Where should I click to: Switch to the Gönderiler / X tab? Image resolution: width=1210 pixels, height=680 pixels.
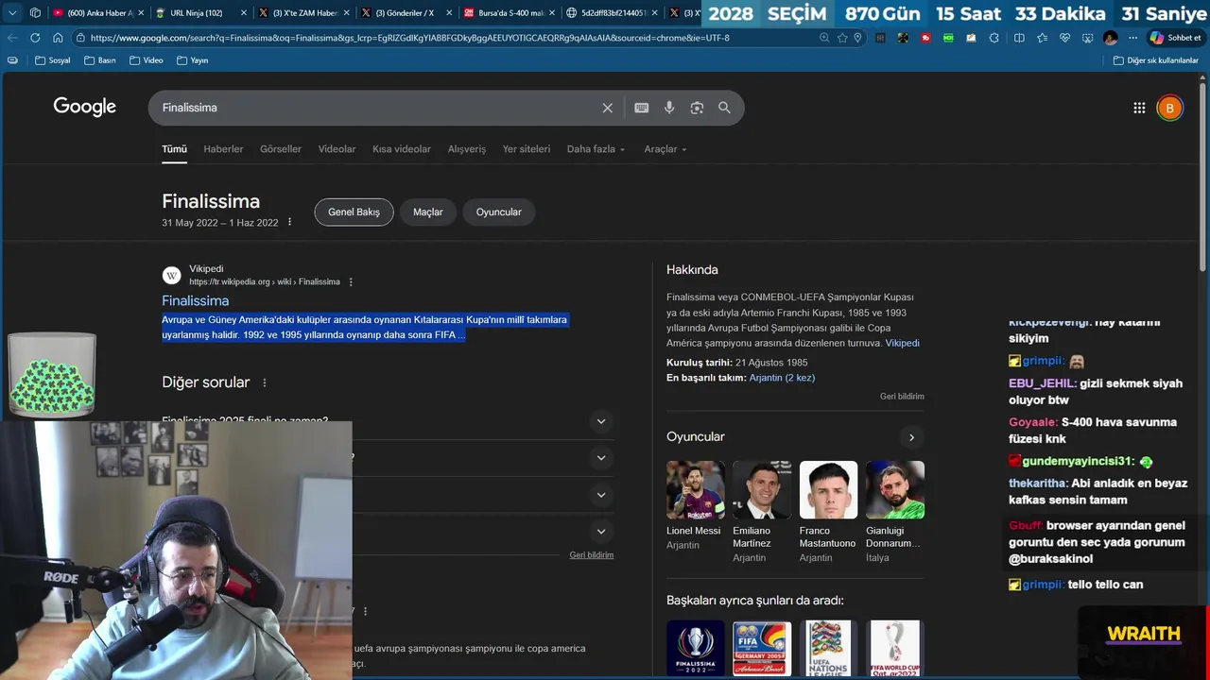pos(405,13)
